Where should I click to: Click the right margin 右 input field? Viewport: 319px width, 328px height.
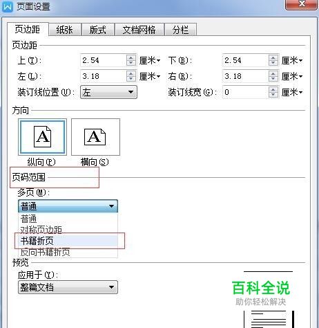click(x=246, y=76)
